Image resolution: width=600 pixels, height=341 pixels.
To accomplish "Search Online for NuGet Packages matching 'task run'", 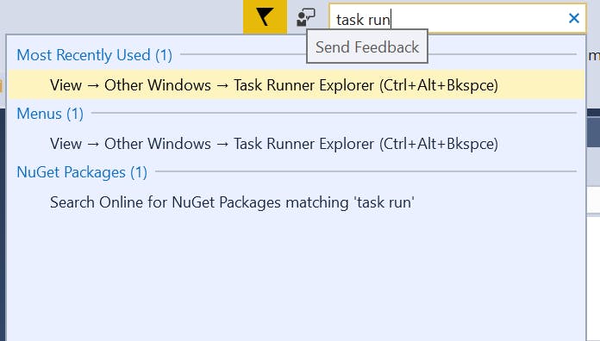I will pos(232,202).
